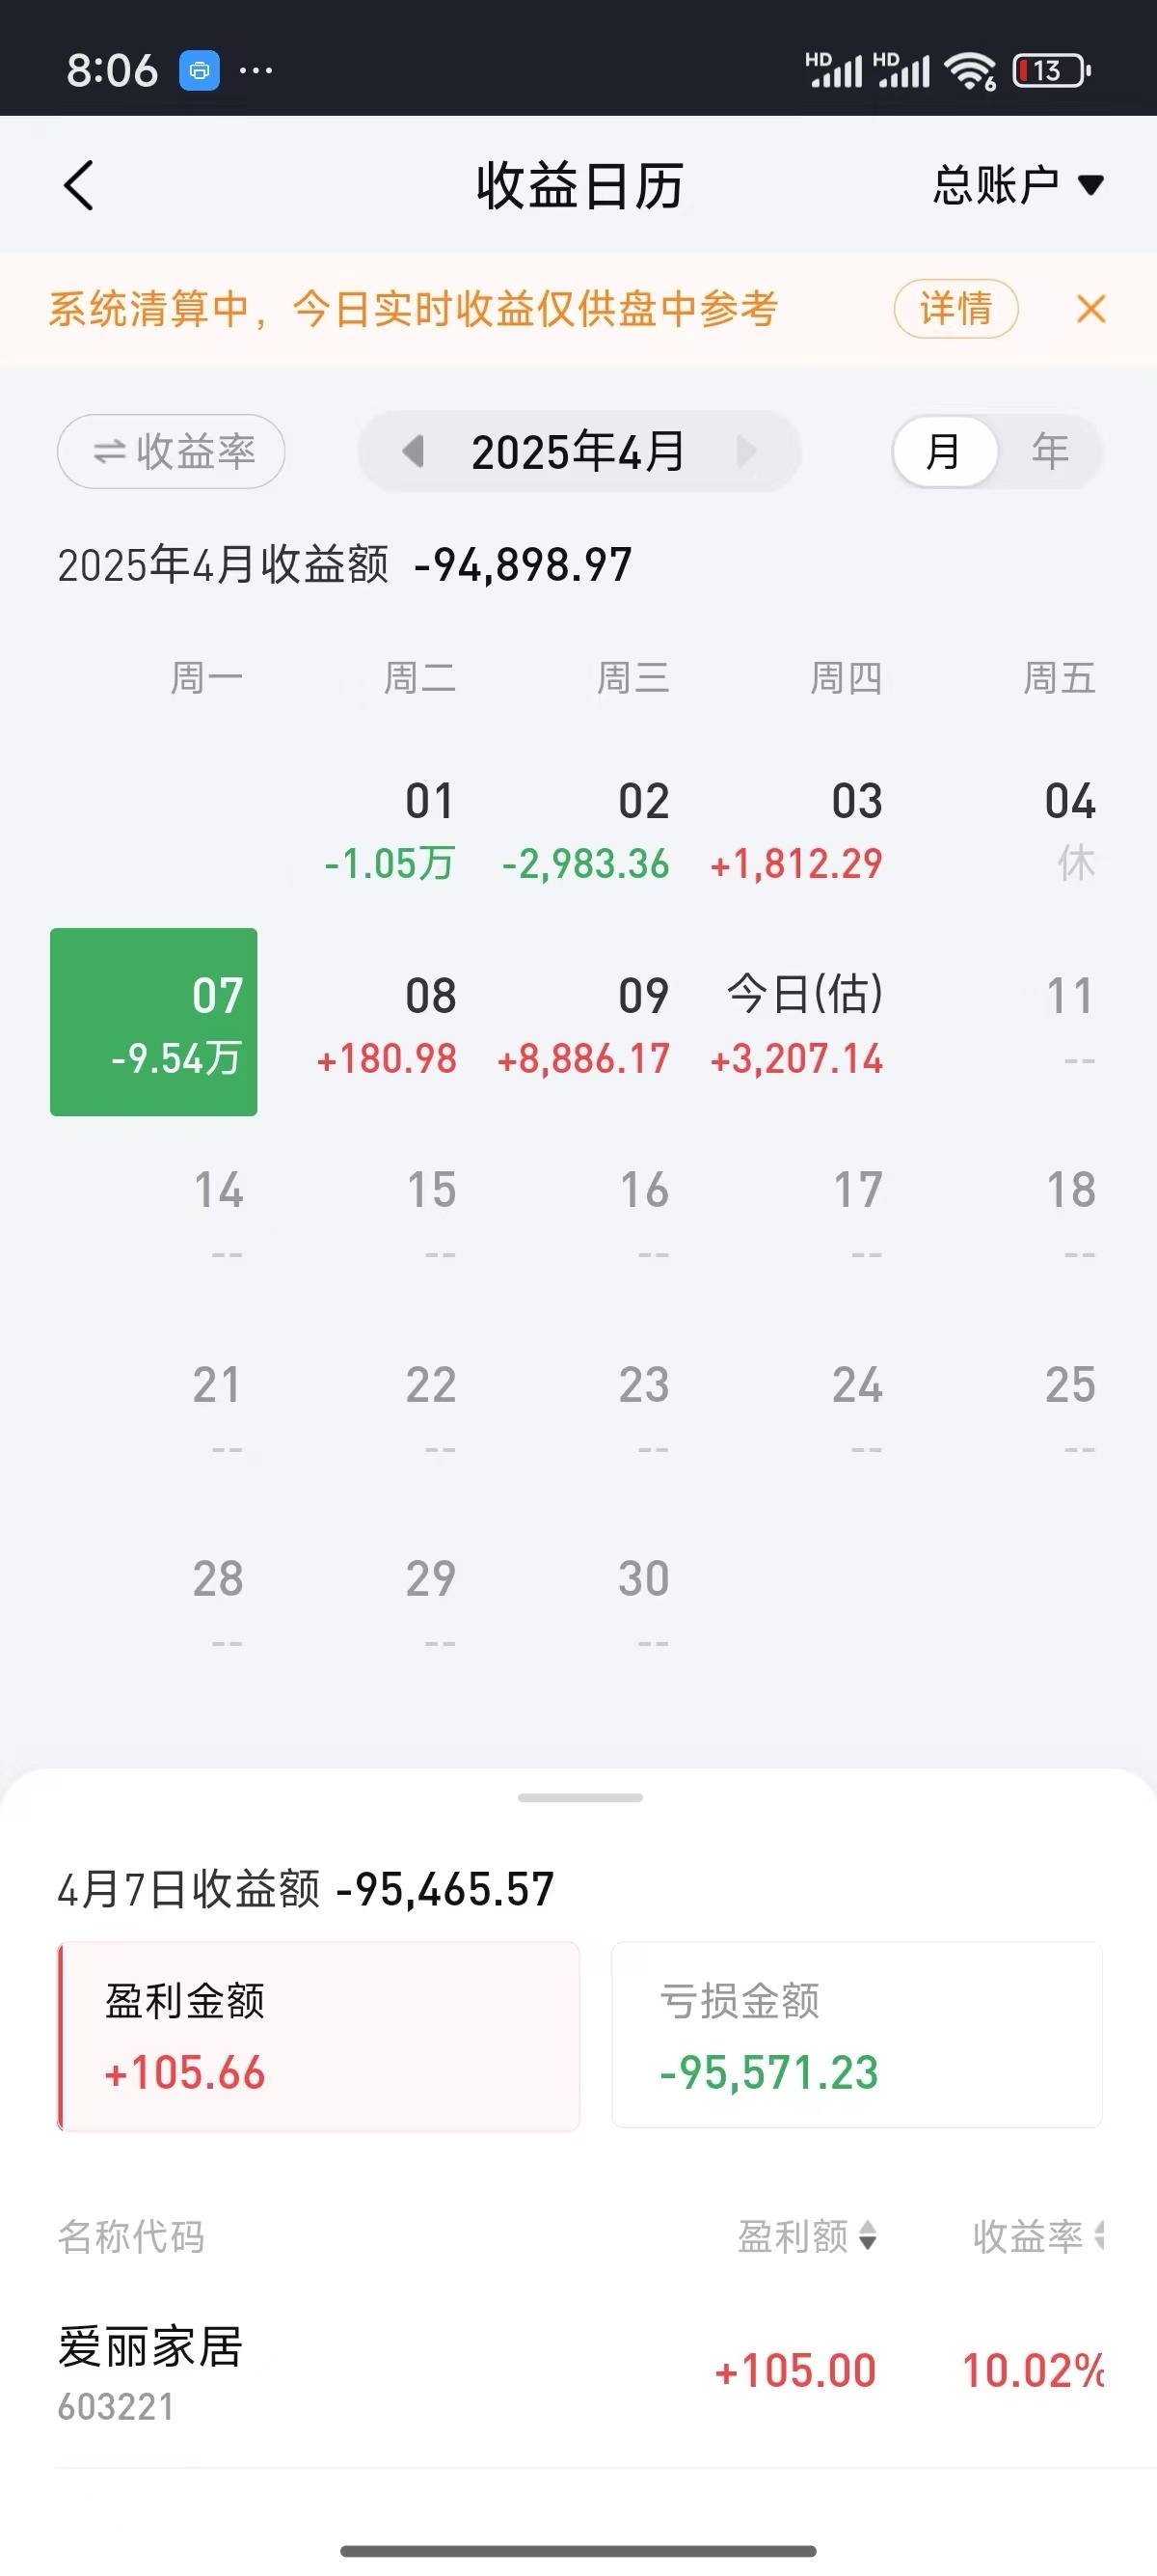
Task: Select the 盈利金额 tab card
Action: [x=319, y=2036]
